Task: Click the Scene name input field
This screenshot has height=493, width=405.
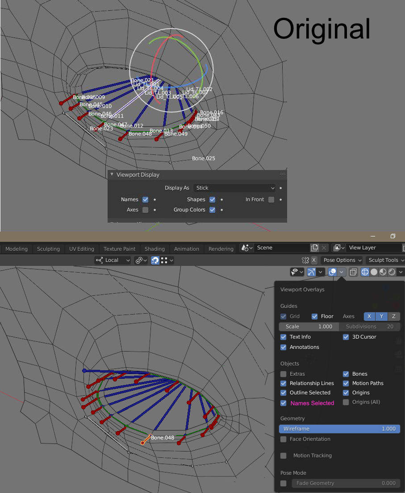Action: [x=282, y=248]
